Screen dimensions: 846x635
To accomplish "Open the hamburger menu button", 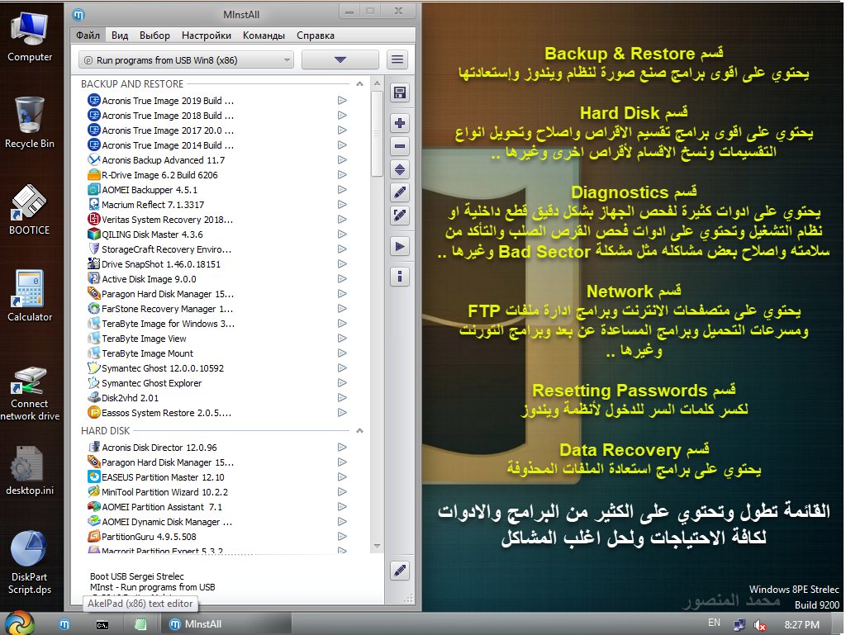I will pyautogui.click(x=397, y=59).
